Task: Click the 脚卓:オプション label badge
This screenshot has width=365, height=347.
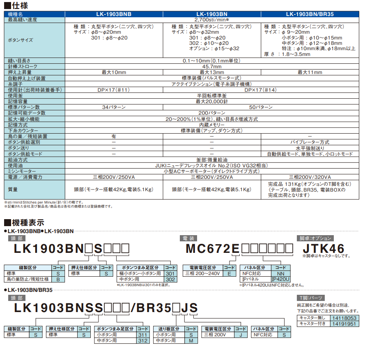Action: pos(315,238)
